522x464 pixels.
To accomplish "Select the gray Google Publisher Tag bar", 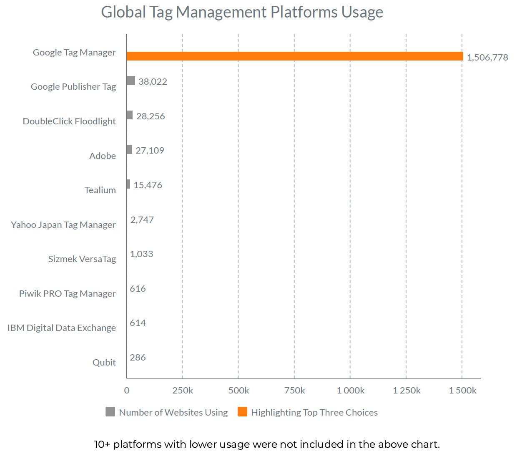I will (x=131, y=81).
